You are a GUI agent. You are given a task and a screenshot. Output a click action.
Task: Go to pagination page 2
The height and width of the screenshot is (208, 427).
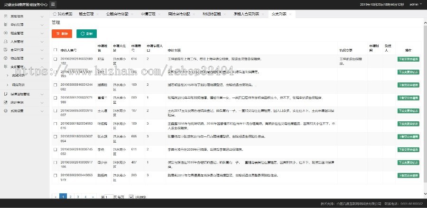click(70, 197)
